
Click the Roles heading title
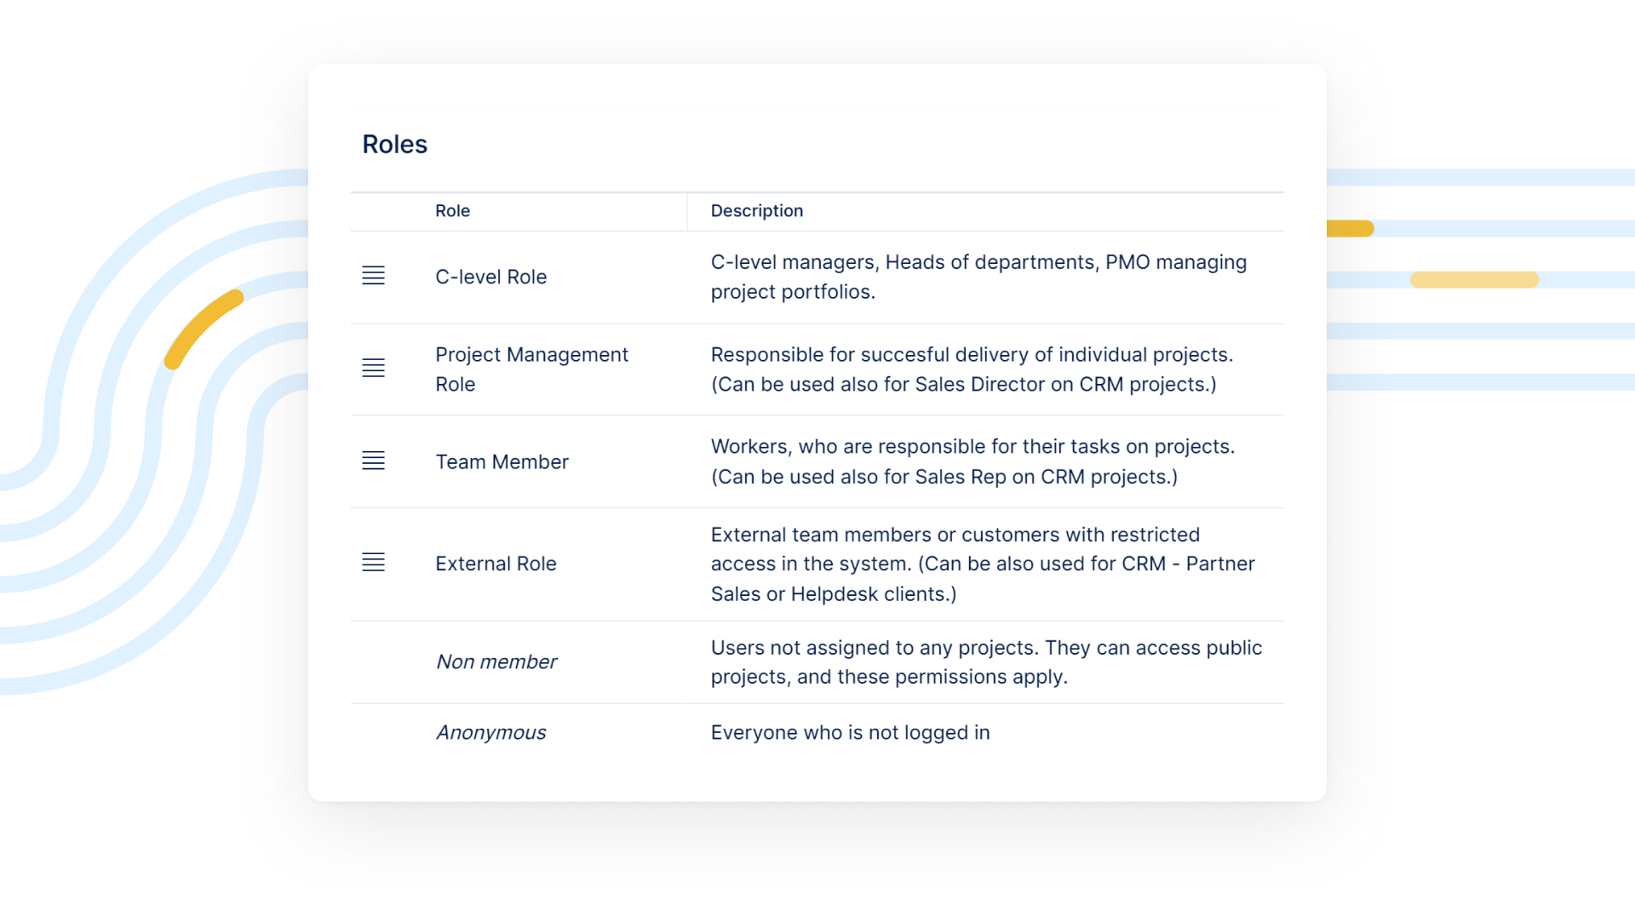click(x=394, y=145)
